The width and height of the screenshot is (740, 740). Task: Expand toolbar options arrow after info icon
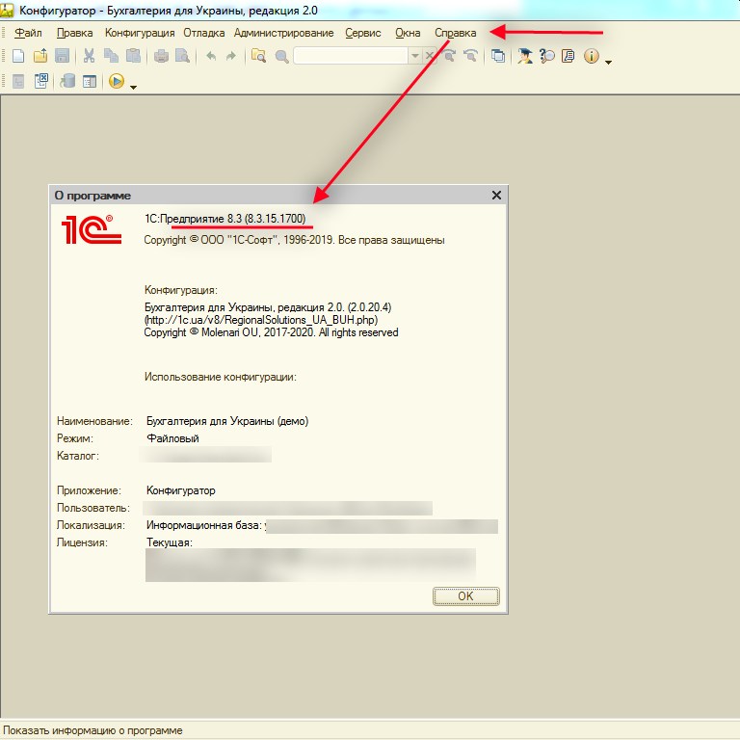[x=608, y=62]
